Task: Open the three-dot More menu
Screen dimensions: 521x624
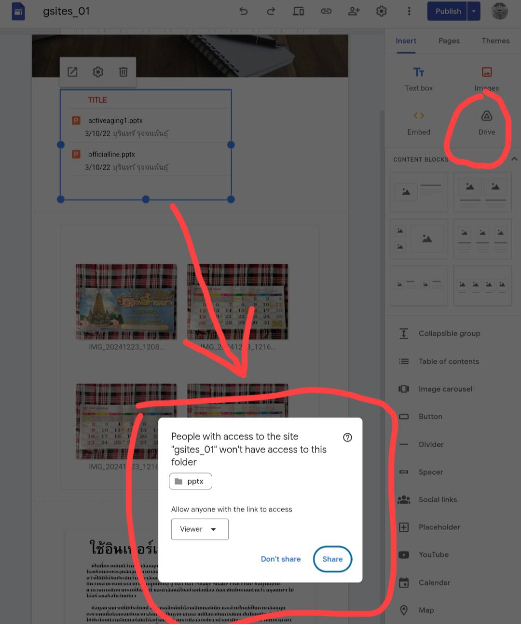Action: [409, 11]
